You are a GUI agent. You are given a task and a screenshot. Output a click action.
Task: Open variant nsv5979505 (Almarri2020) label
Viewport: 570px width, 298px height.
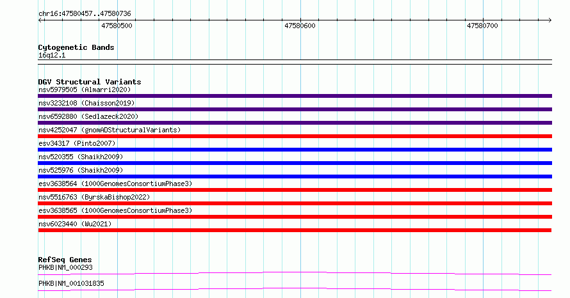[x=85, y=90]
